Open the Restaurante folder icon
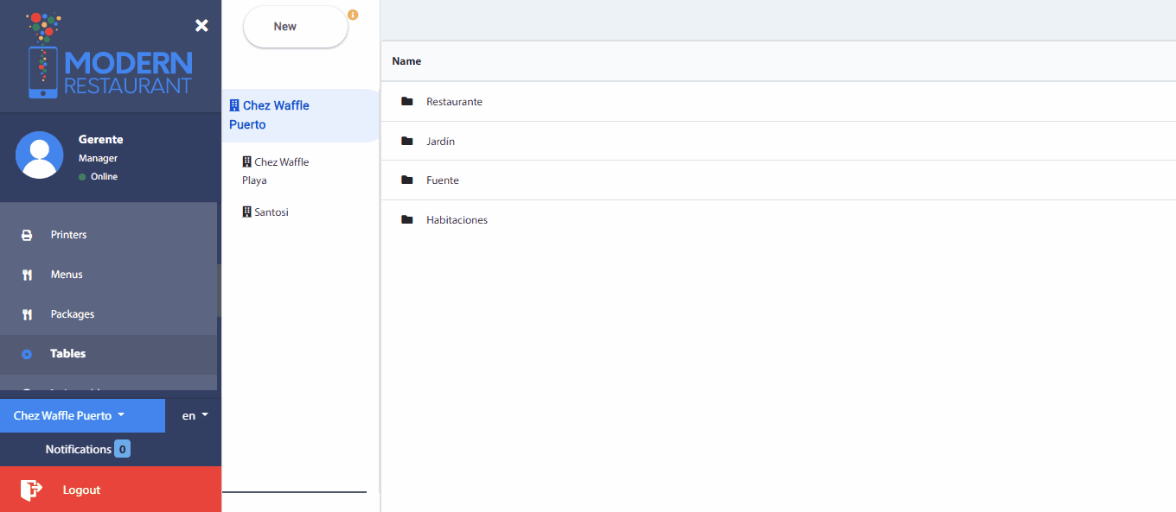Screen dimensions: 1176x512 pos(407,102)
